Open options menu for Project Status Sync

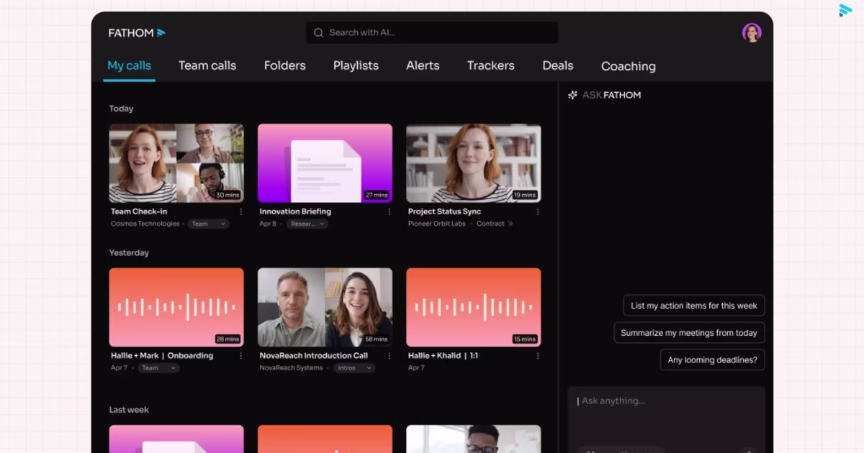point(538,212)
